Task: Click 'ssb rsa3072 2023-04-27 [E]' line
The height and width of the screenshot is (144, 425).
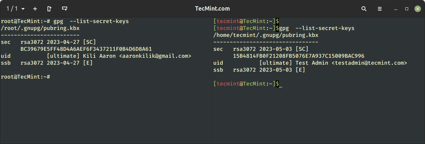Action: [x=47, y=63]
